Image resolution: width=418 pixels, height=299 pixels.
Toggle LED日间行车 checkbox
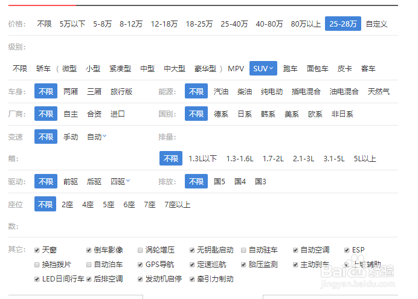pos(37,279)
